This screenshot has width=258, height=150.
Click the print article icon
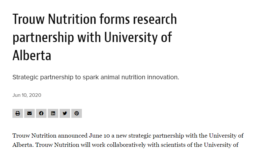pos(18,113)
